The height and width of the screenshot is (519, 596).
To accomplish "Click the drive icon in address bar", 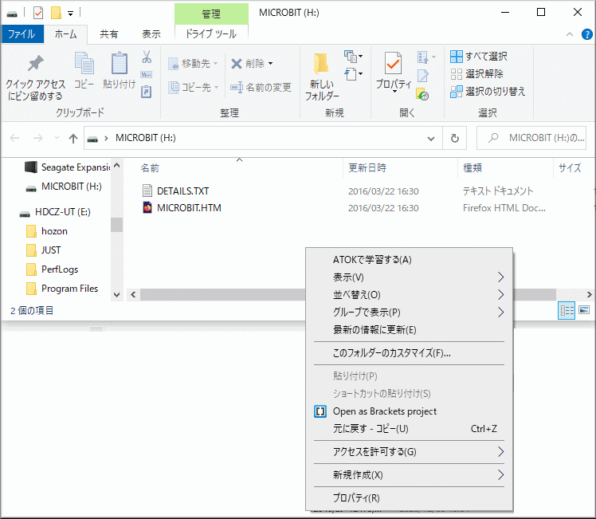I will pos(92,139).
